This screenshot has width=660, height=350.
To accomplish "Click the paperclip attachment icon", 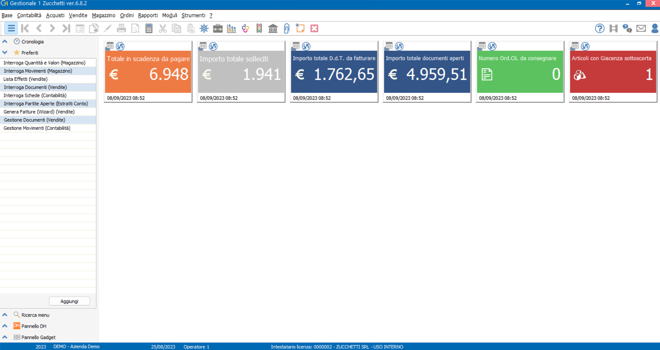I will coord(287,29).
